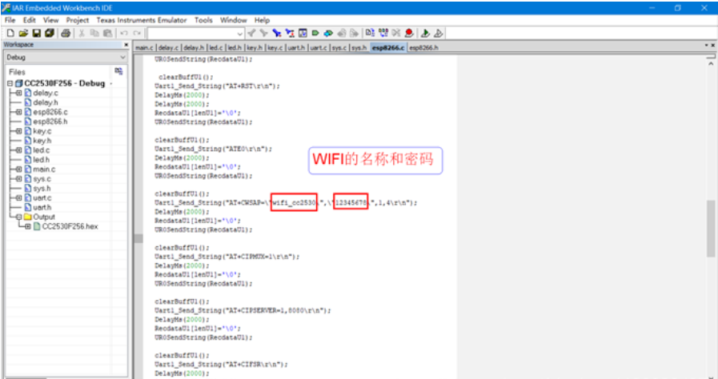Close the active editor tab with X
The image size is (718, 379).
(x=712, y=46)
